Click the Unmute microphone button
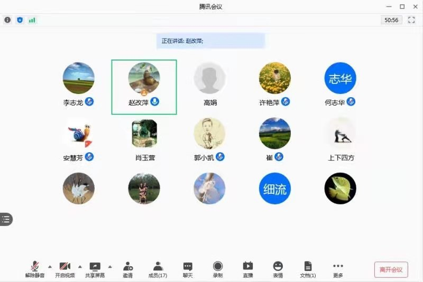 point(35,269)
